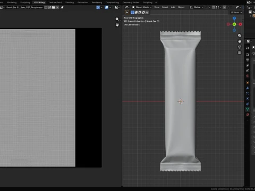Choose subtract selection mode icon
The height and width of the screenshot is (191, 255).
pos(140,12)
